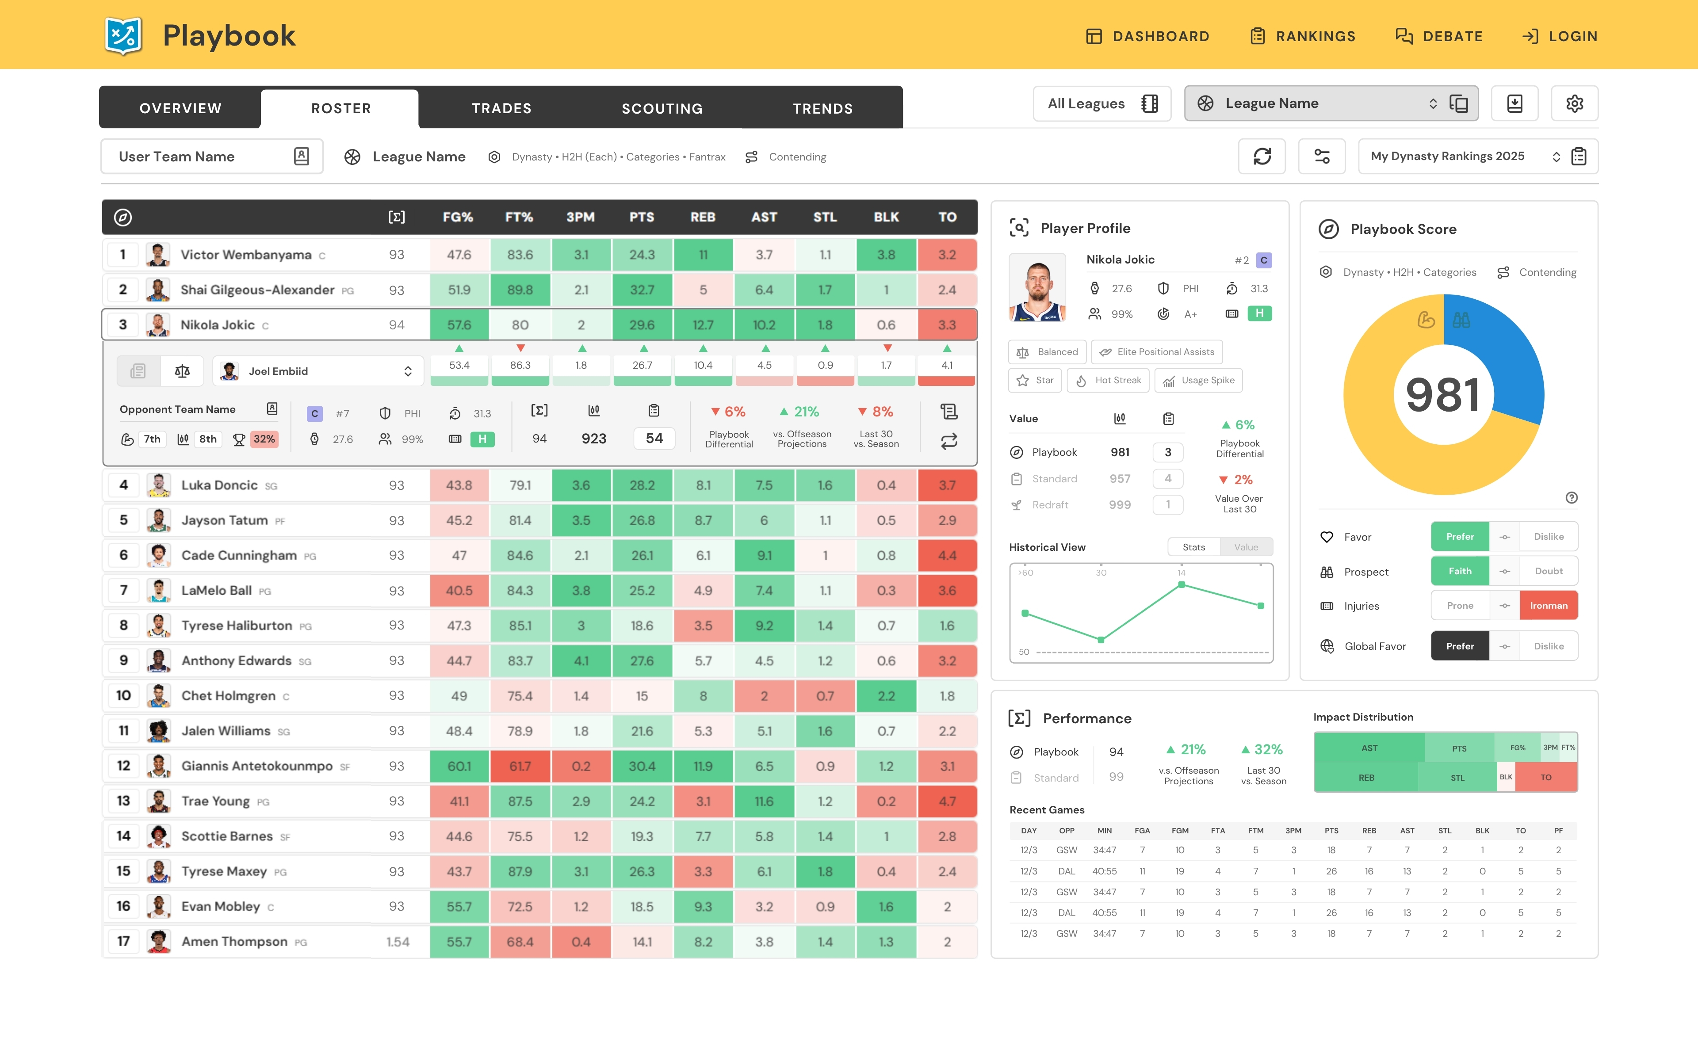Set Global Favor to Dislike
This screenshot has width=1698, height=1061.
1549,646
